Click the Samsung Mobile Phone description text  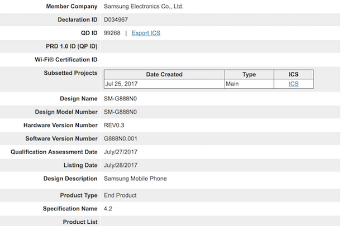click(135, 179)
